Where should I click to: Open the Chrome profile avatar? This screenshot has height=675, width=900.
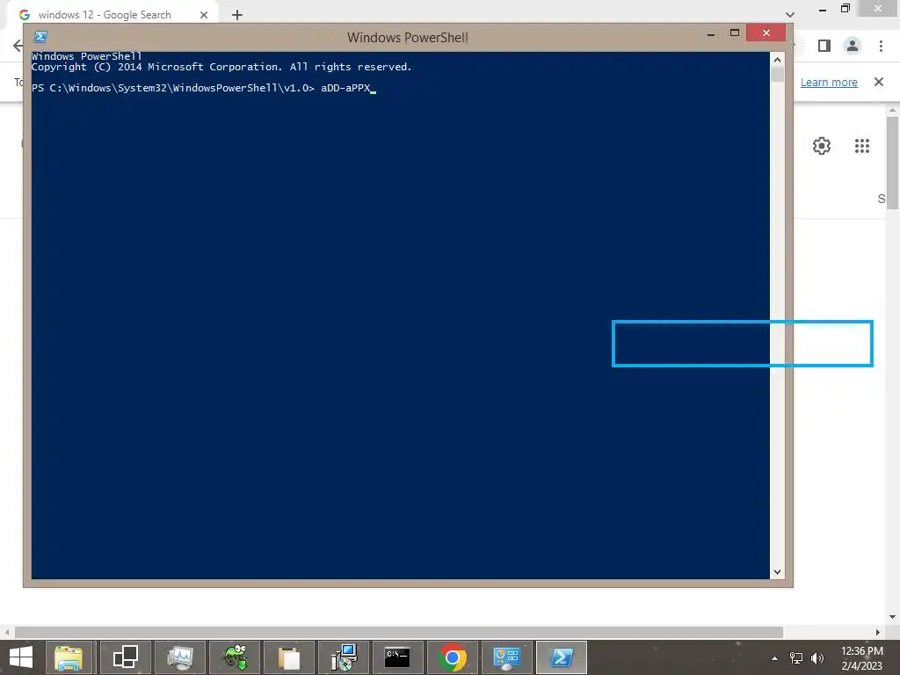point(853,46)
